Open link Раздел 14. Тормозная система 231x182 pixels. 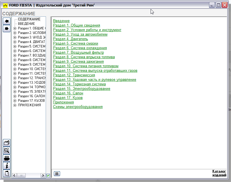click(x=80, y=84)
